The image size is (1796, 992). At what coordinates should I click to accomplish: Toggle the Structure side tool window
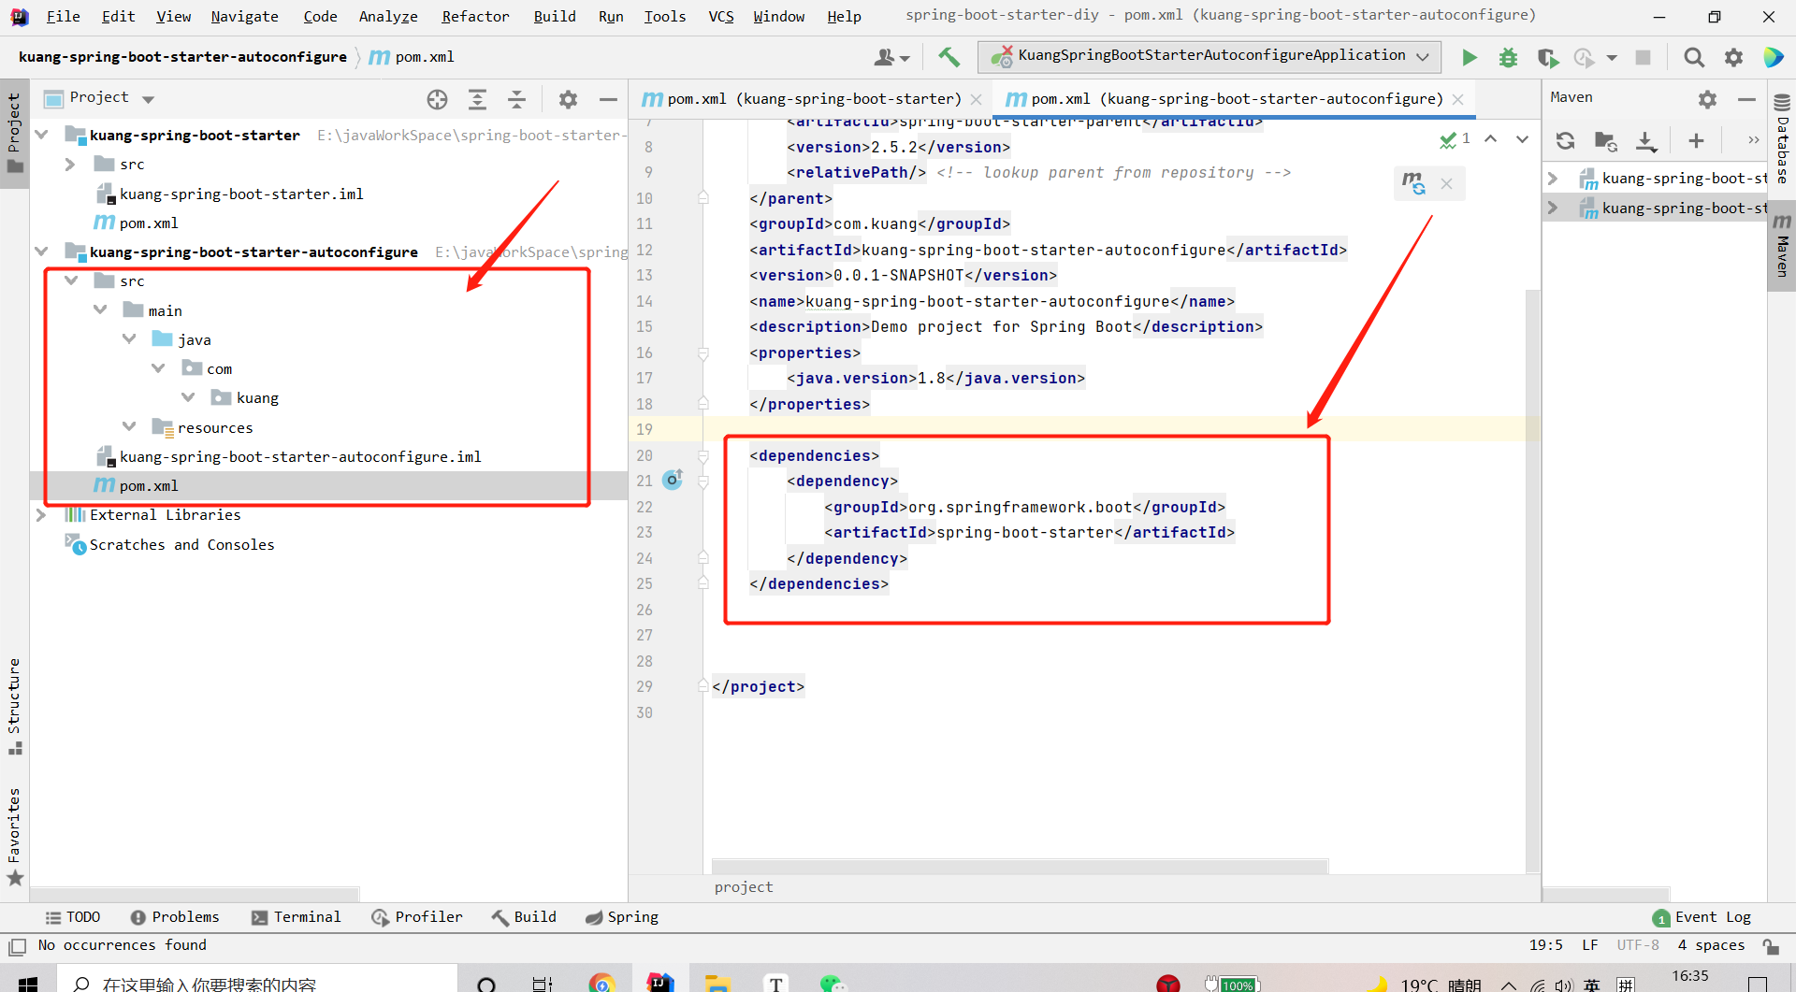[x=14, y=707]
